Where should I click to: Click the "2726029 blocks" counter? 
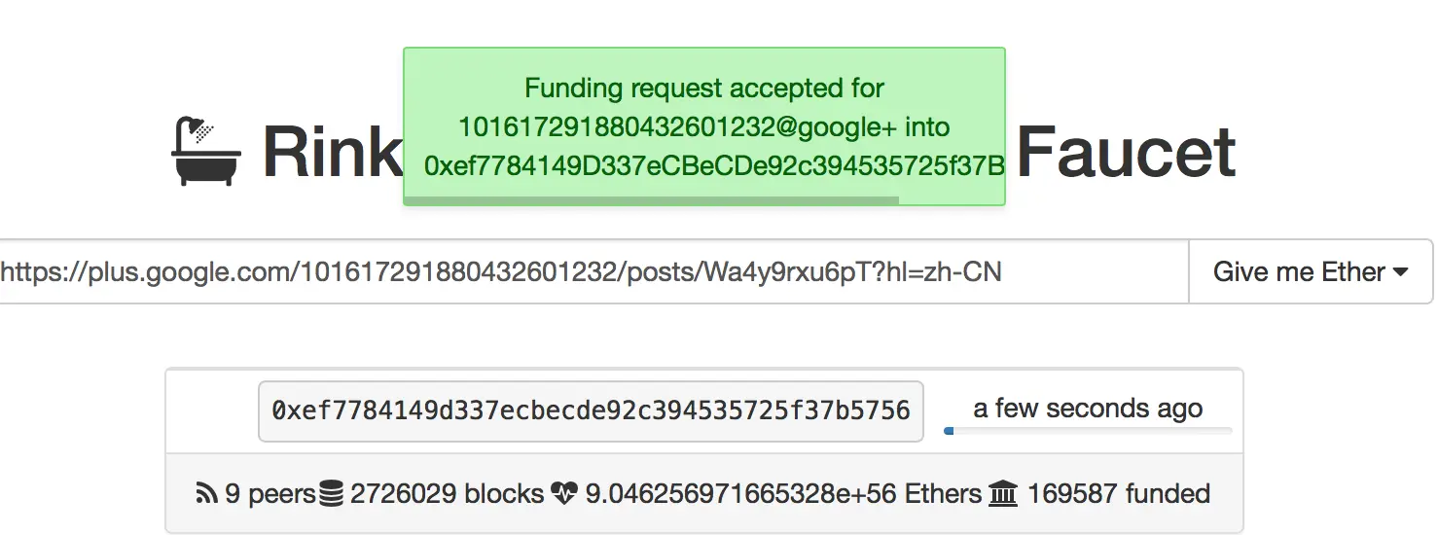click(447, 494)
